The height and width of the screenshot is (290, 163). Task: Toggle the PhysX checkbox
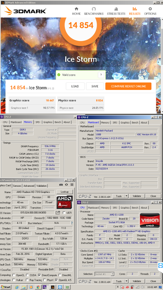click(44, 280)
